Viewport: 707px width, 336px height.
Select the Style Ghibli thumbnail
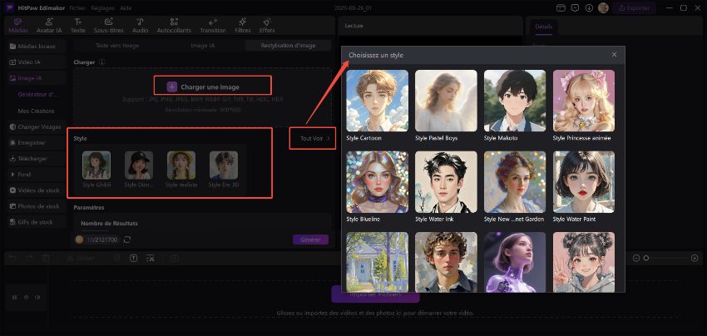click(96, 165)
